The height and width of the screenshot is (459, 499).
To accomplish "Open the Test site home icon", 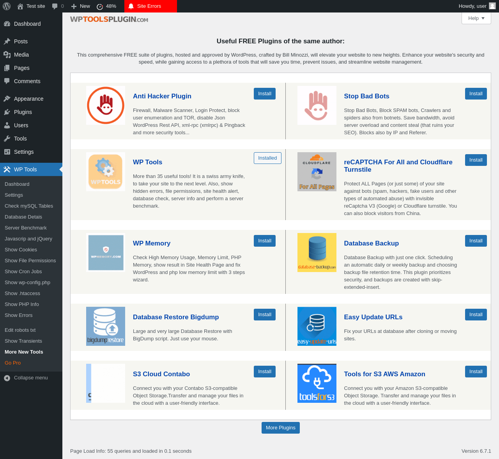I will [20, 6].
